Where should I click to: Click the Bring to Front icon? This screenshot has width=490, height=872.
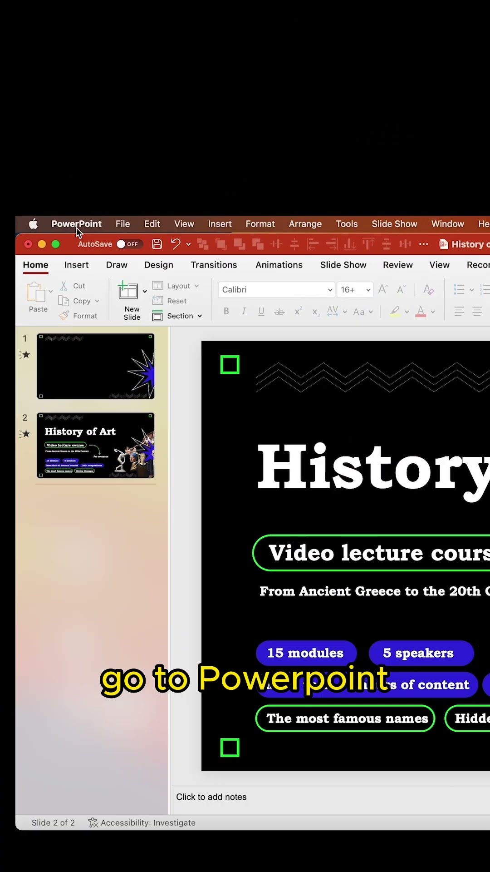221,244
